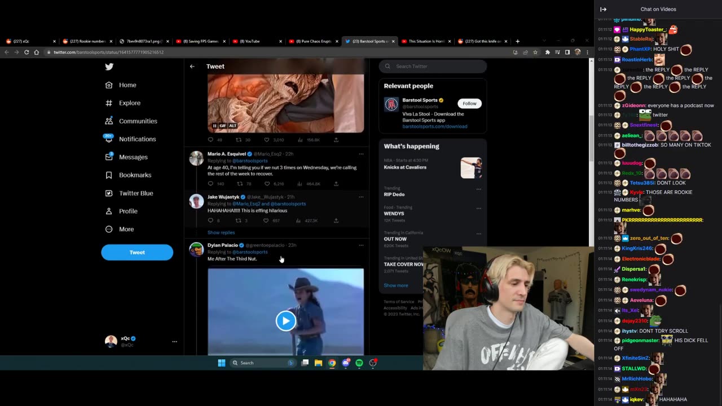Open a new browser tab
Image resolution: width=722 pixels, height=406 pixels.
pos(518,41)
